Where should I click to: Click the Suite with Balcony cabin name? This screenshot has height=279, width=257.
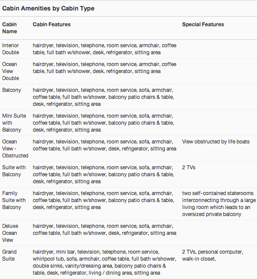14,171
